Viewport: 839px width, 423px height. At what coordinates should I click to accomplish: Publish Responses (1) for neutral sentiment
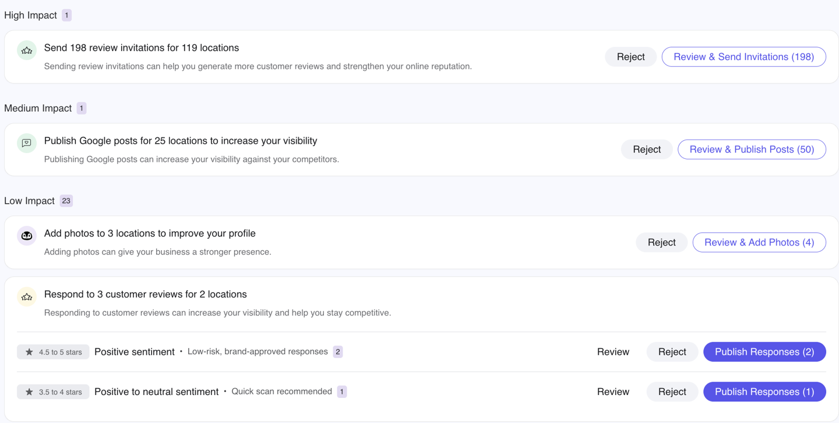(764, 392)
